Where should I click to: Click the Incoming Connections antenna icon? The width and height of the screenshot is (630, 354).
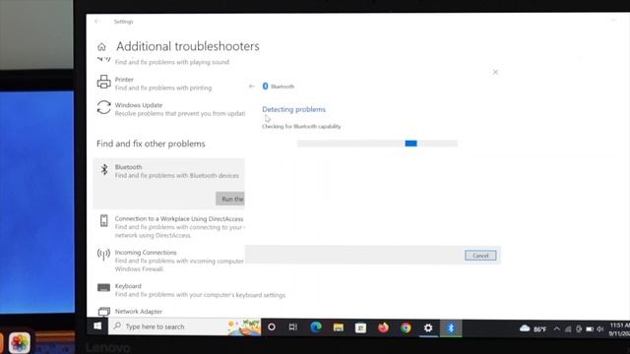tap(103, 254)
